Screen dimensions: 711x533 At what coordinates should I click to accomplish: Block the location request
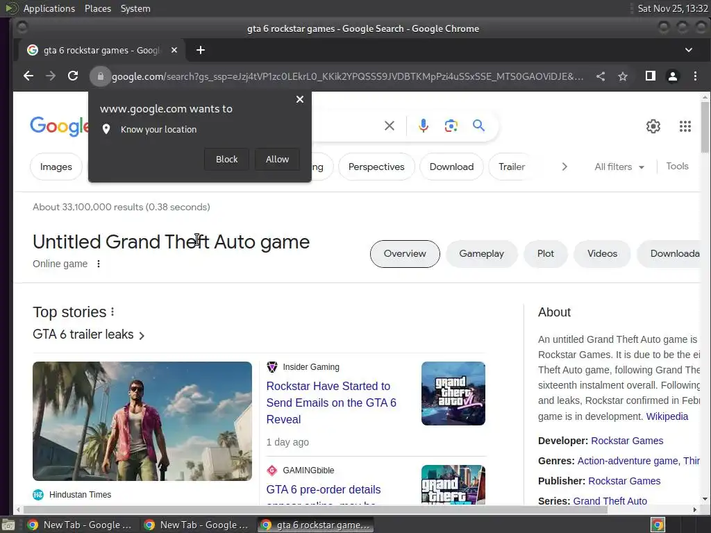coord(226,159)
